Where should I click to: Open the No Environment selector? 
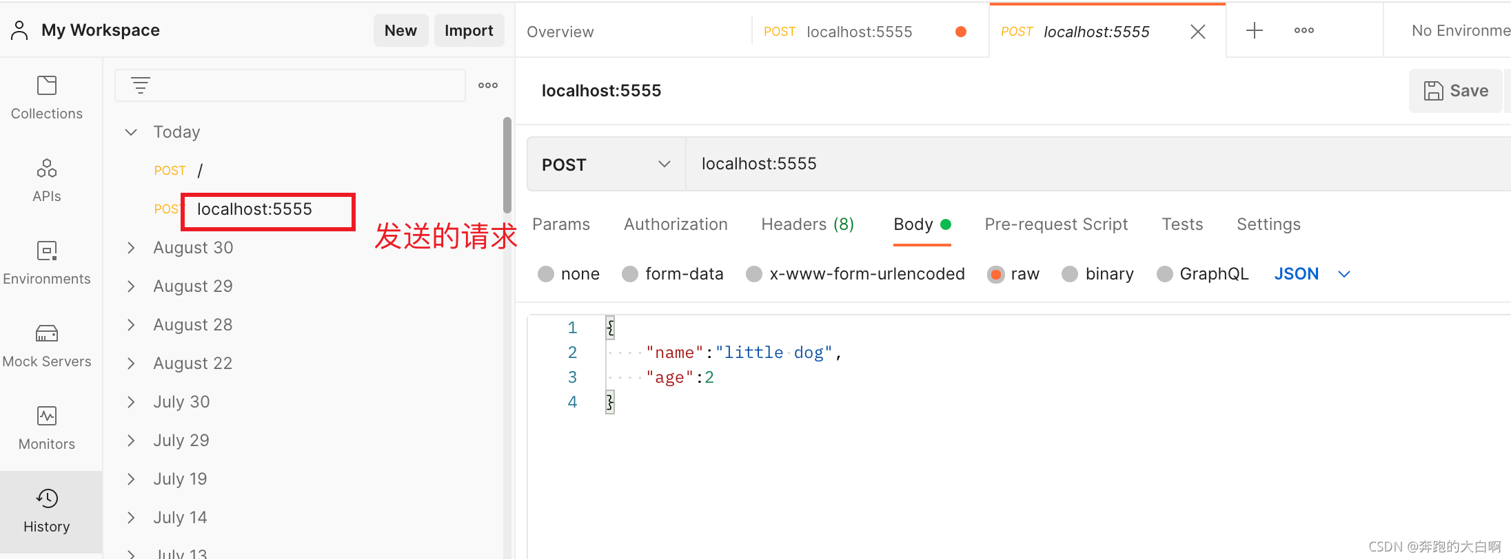point(1460,30)
